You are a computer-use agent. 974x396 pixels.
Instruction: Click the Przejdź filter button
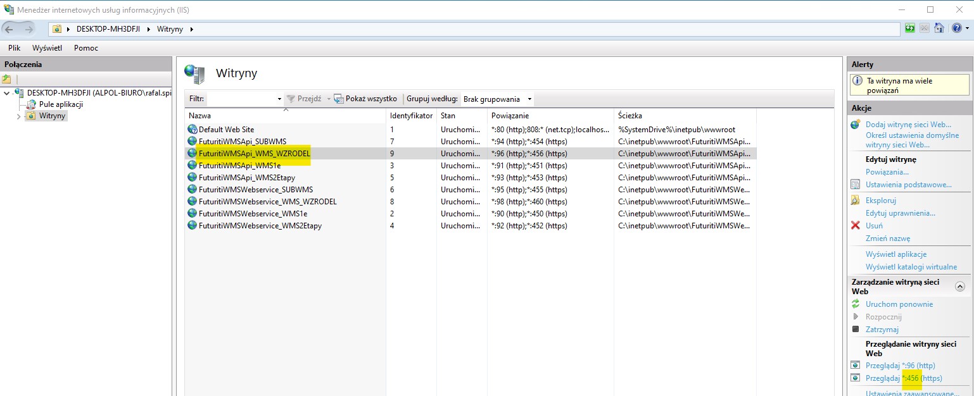(x=304, y=99)
